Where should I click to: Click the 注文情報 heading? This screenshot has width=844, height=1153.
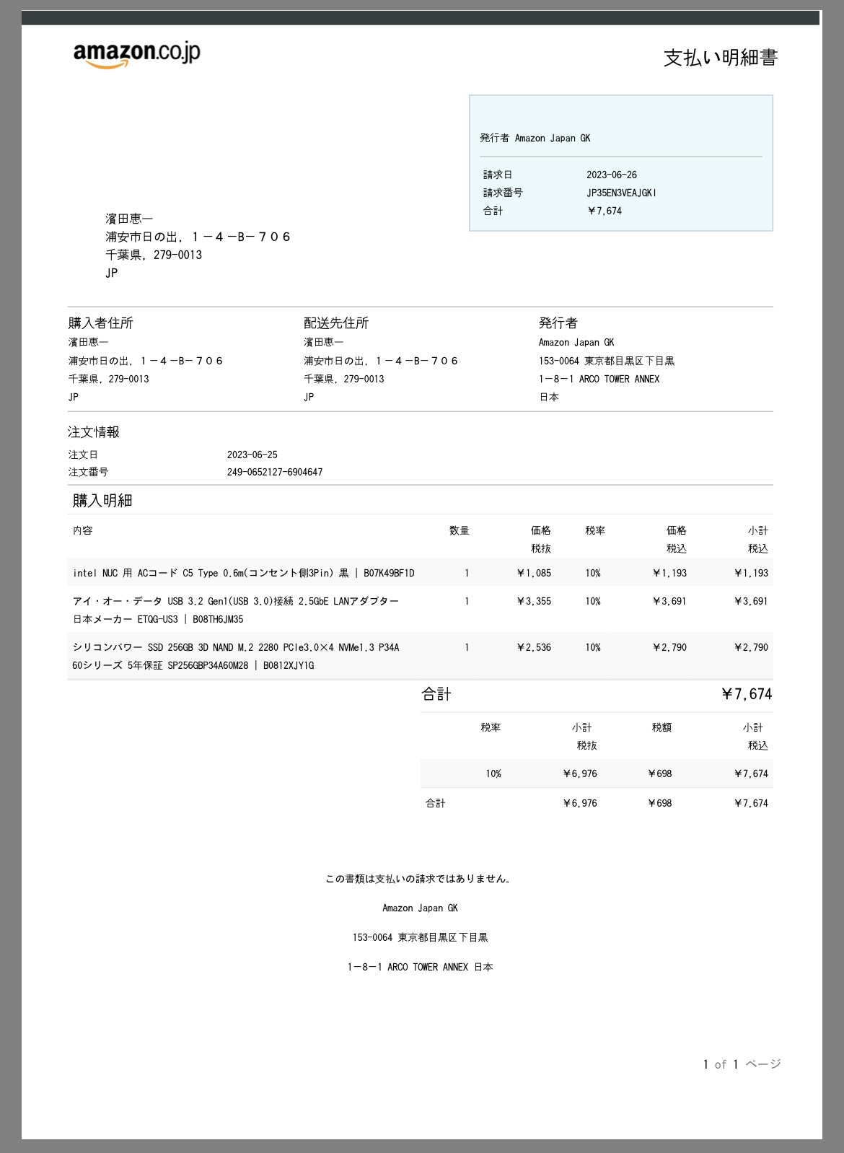[94, 431]
